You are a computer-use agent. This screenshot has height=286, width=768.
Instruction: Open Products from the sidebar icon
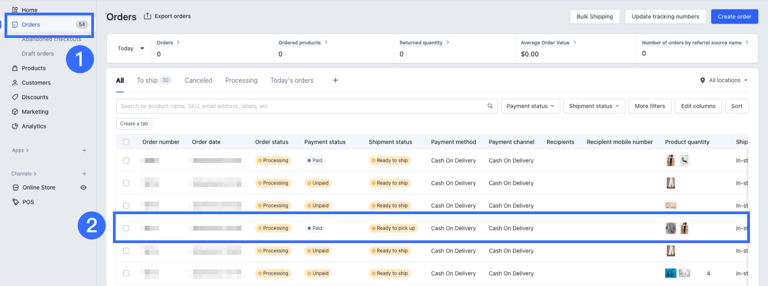tap(15, 68)
